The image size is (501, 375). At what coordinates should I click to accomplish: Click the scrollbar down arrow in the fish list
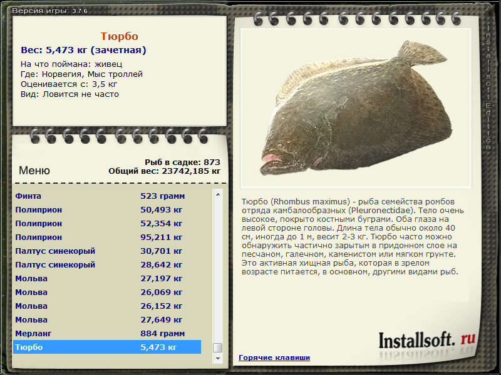click(218, 358)
